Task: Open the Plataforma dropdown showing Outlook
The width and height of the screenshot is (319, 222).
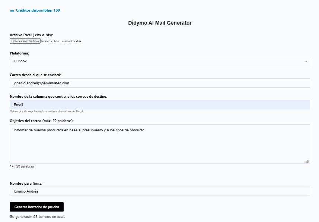Action: click(160, 61)
